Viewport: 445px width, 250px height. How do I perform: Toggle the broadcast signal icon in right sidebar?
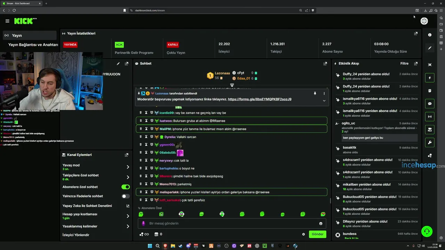coord(430,116)
